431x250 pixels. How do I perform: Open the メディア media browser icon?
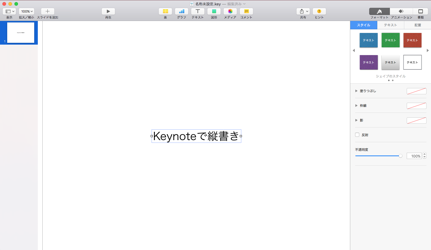(x=230, y=11)
